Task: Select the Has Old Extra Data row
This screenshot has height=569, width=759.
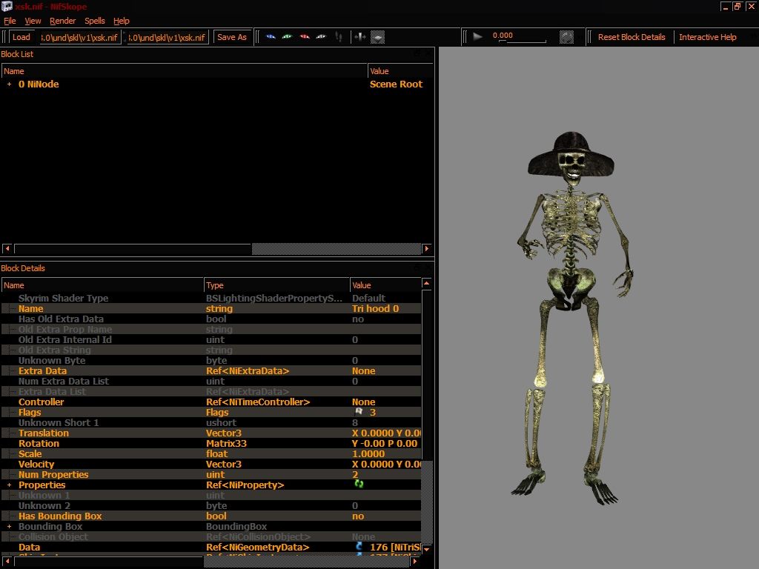Action: point(211,319)
